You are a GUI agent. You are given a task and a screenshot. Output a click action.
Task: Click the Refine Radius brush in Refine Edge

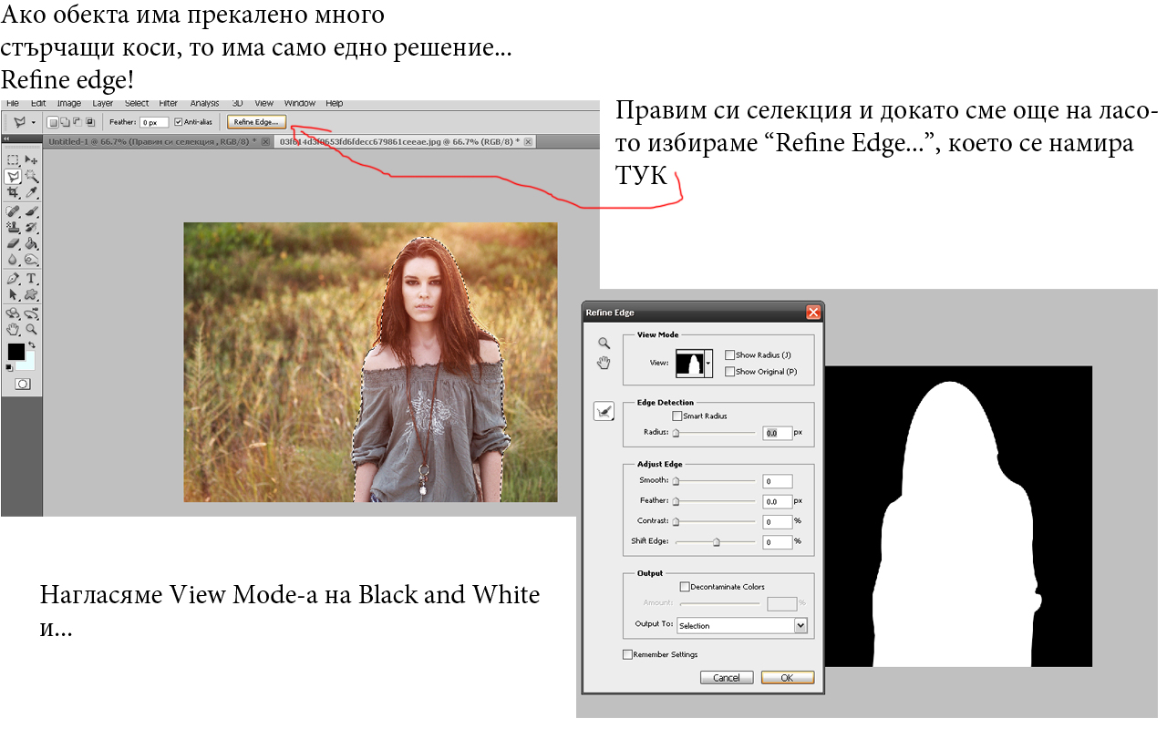(x=604, y=412)
